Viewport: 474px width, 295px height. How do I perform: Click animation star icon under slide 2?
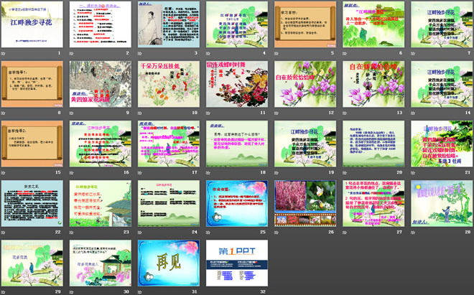72,53
